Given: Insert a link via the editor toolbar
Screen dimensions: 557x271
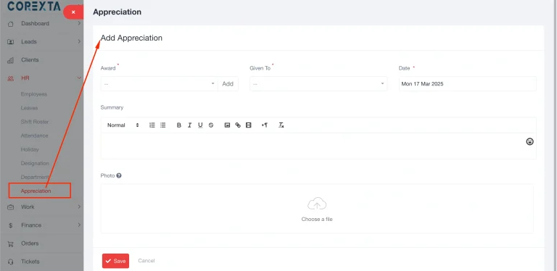Looking at the screenshot, I should point(238,125).
